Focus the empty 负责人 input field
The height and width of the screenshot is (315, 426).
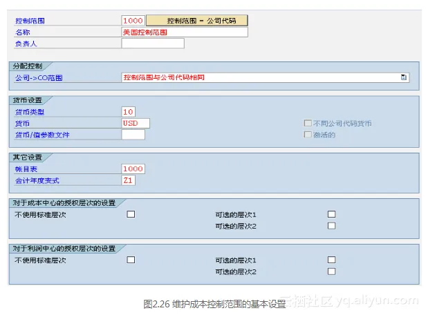[153, 44]
